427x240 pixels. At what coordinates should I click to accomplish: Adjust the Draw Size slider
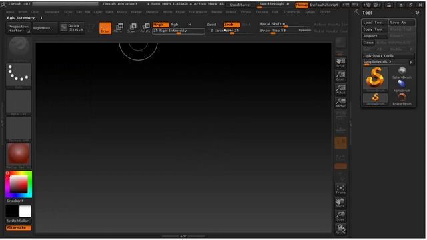point(278,31)
